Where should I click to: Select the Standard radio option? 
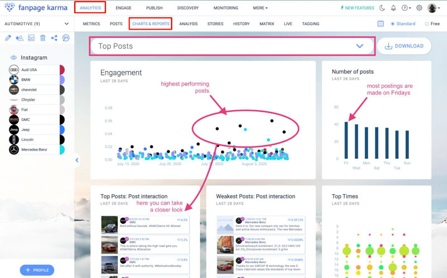(393, 24)
